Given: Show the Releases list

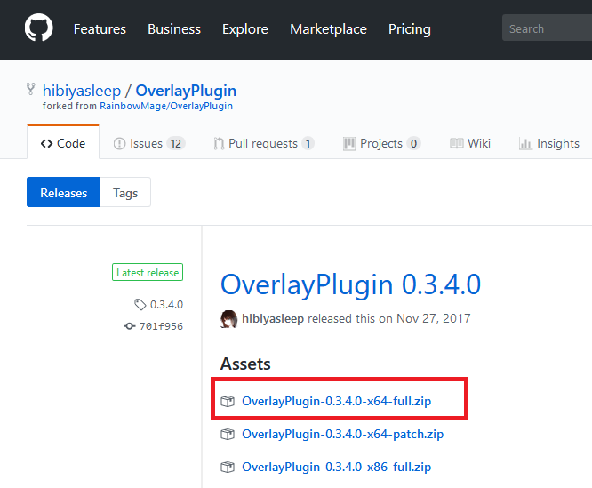Looking at the screenshot, I should 63,192.
